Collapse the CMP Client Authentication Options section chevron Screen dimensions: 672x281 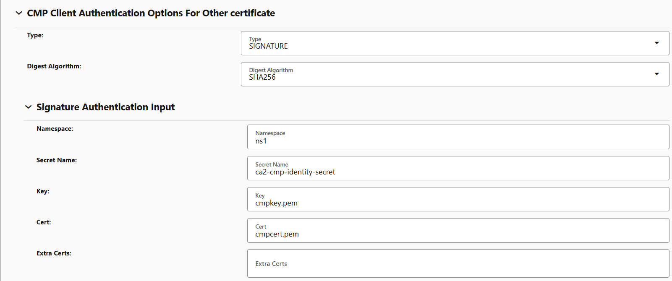point(19,13)
